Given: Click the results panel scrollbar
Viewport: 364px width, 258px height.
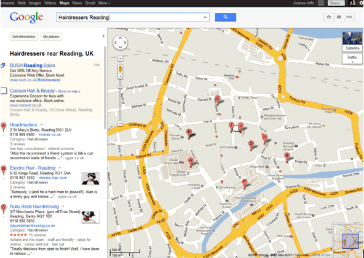Looking at the screenshot, I should click(x=105, y=88).
